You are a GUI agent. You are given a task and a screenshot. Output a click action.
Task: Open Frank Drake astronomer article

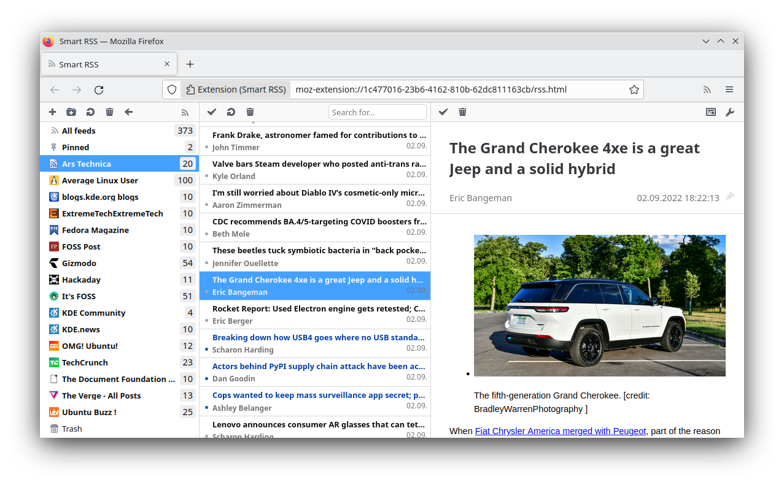click(315, 141)
